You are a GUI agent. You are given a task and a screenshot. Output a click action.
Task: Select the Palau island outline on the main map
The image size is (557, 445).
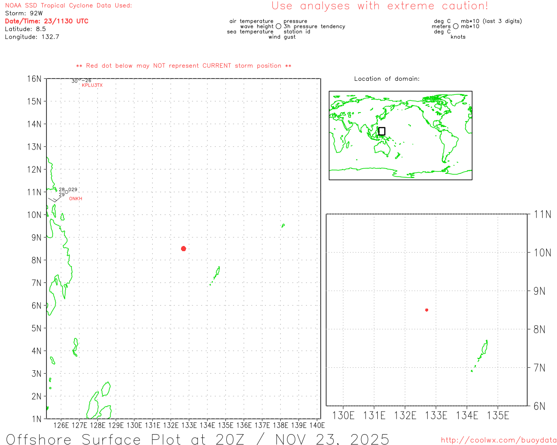pyautogui.click(x=216, y=274)
